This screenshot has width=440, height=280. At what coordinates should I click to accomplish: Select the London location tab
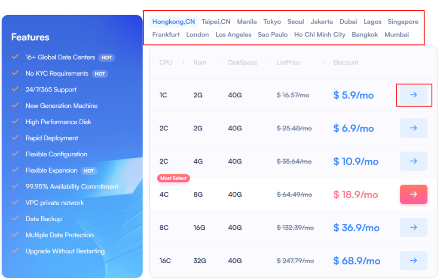coord(198,34)
